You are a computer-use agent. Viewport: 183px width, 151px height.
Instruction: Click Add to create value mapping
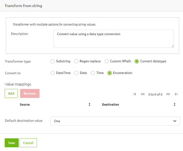tap(11, 93)
